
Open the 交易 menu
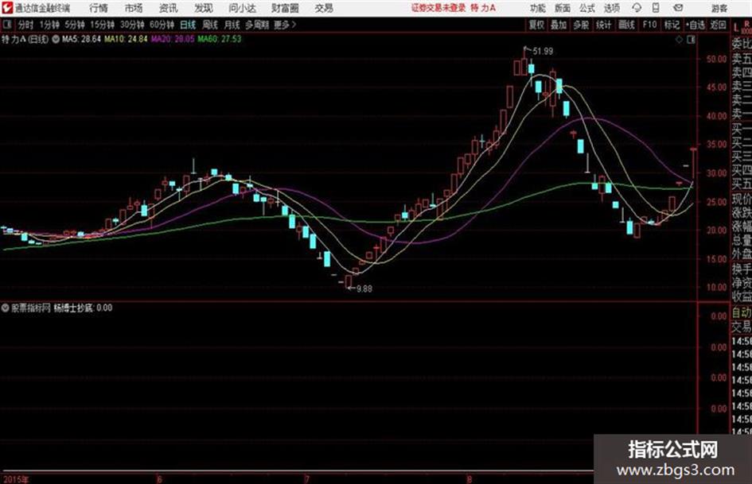[324, 8]
